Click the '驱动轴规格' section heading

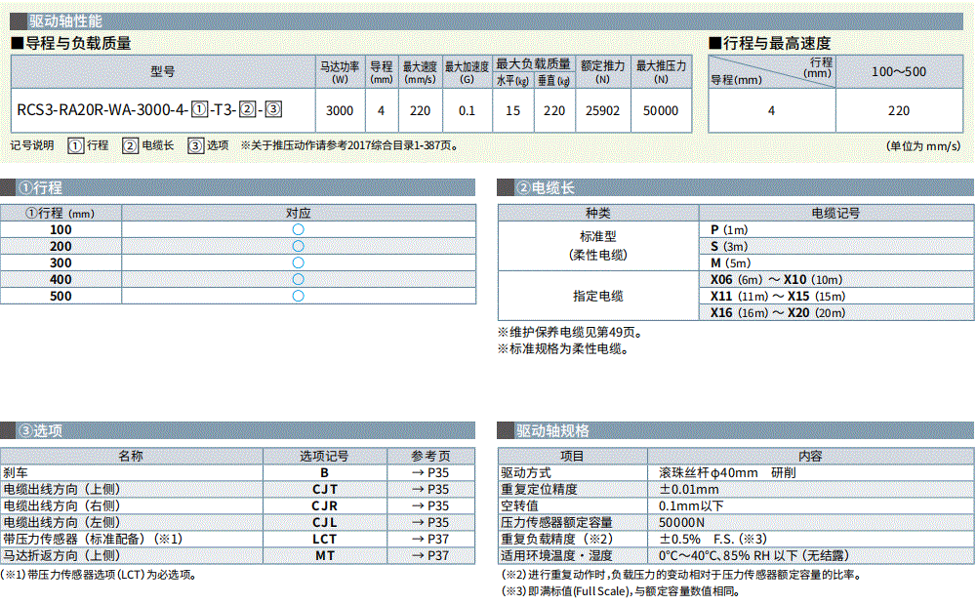coord(552,430)
